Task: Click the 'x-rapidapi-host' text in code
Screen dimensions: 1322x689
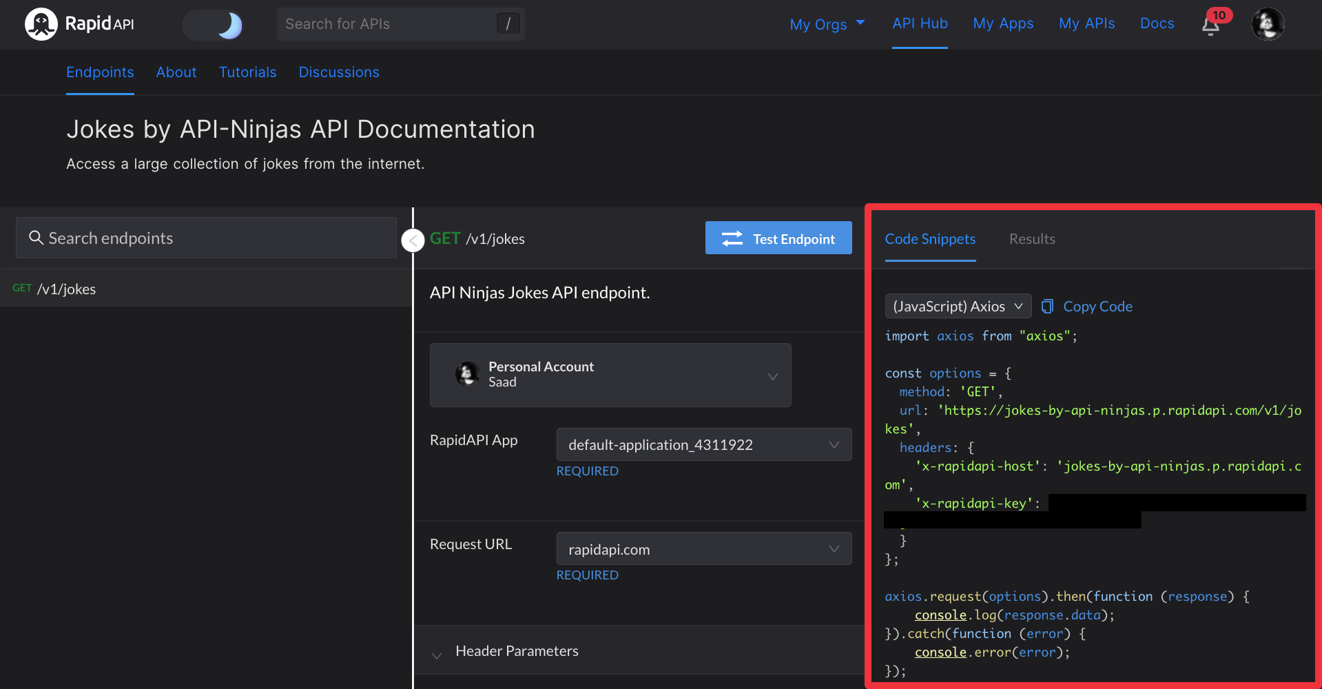Action: coord(978,466)
